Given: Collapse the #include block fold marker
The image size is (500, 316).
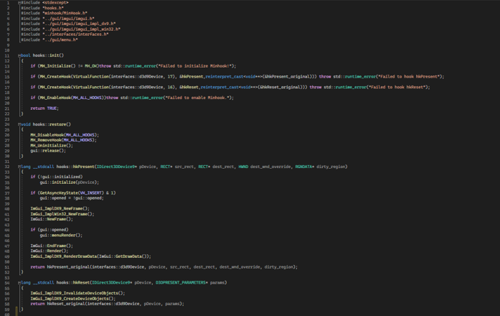Looking at the screenshot, I should pyautogui.click(x=19, y=3).
